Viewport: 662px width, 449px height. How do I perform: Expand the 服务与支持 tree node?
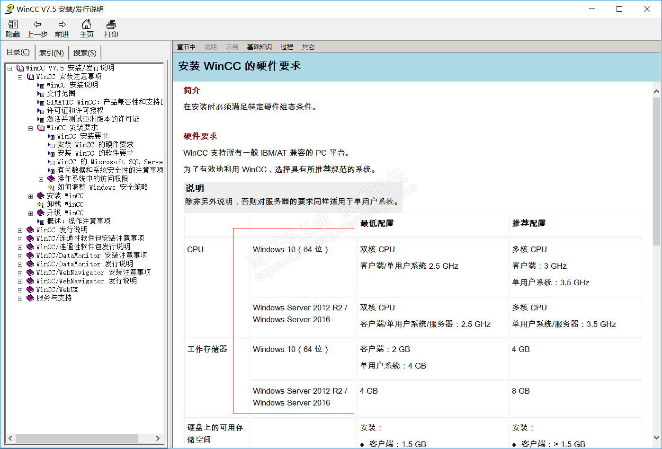[x=19, y=298]
